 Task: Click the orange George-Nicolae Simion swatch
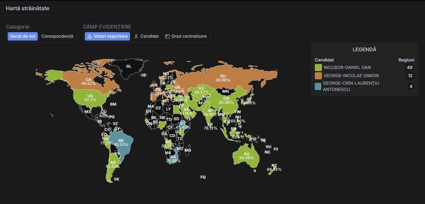click(x=318, y=75)
